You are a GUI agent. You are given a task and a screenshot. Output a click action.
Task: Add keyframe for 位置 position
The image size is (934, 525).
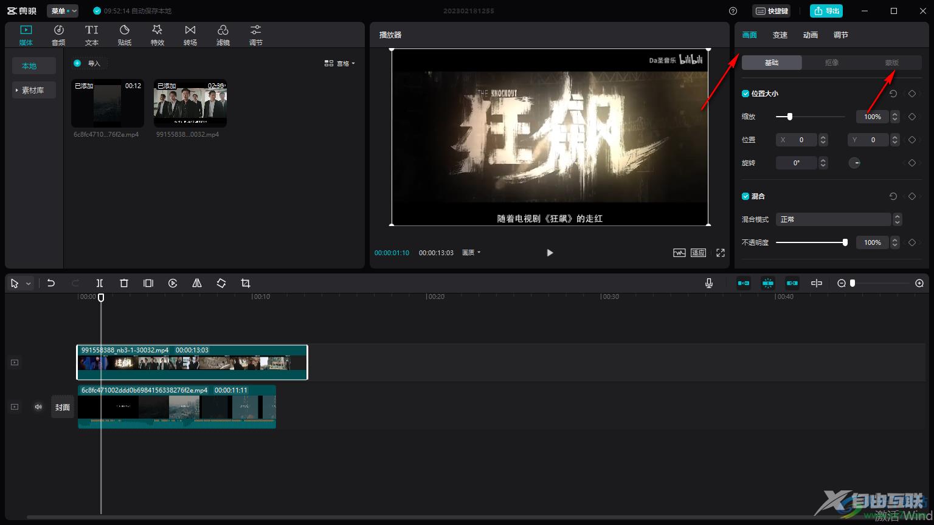pyautogui.click(x=912, y=140)
